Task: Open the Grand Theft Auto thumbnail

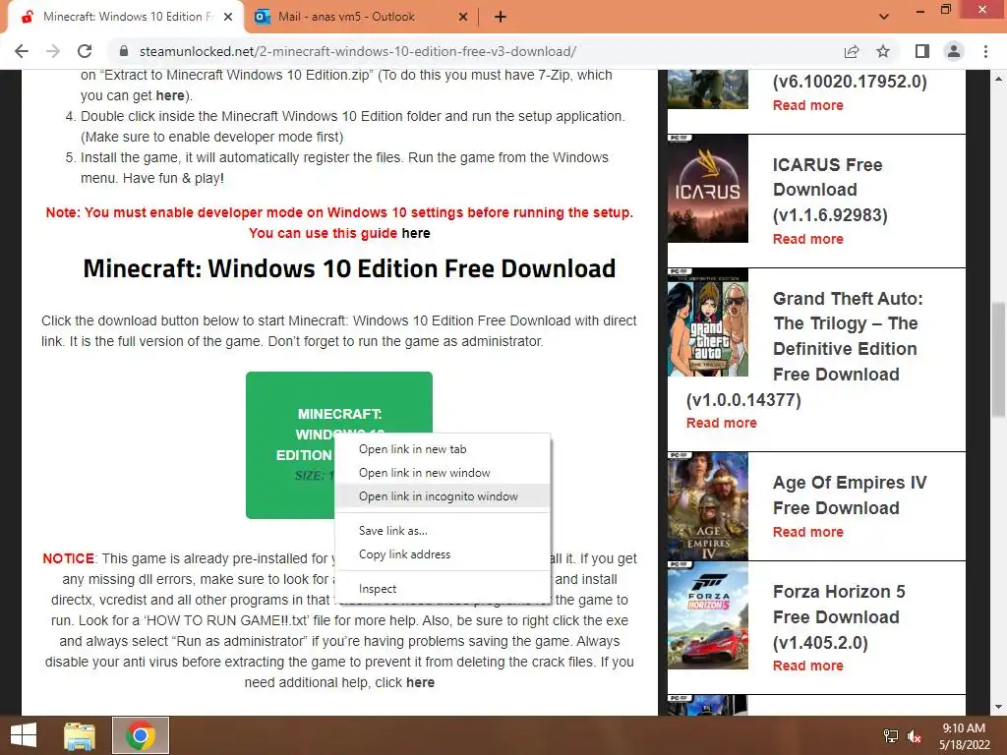Action: pos(708,322)
